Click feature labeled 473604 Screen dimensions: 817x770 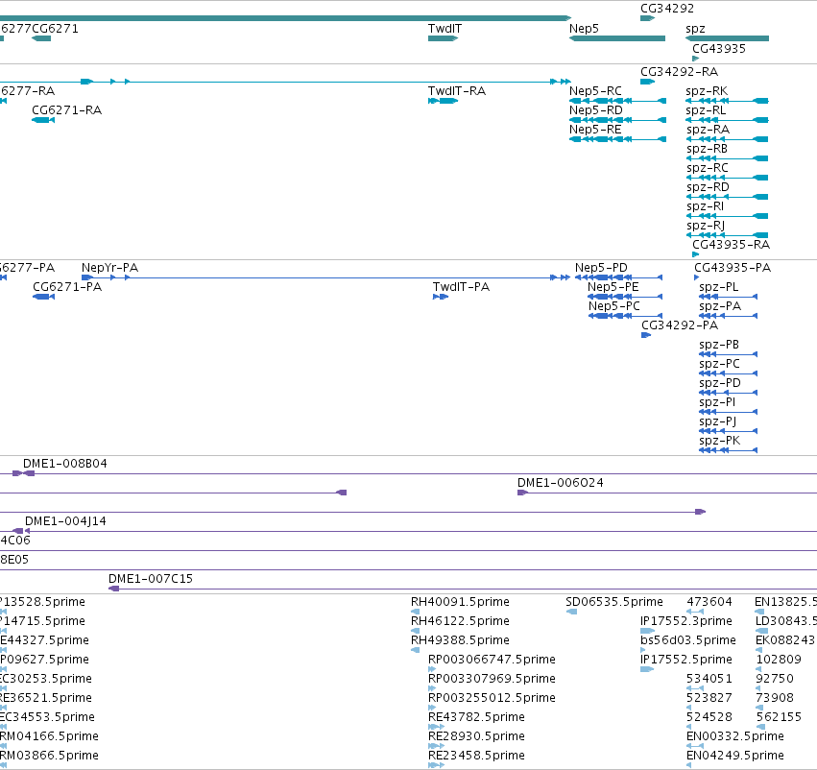coord(695,612)
